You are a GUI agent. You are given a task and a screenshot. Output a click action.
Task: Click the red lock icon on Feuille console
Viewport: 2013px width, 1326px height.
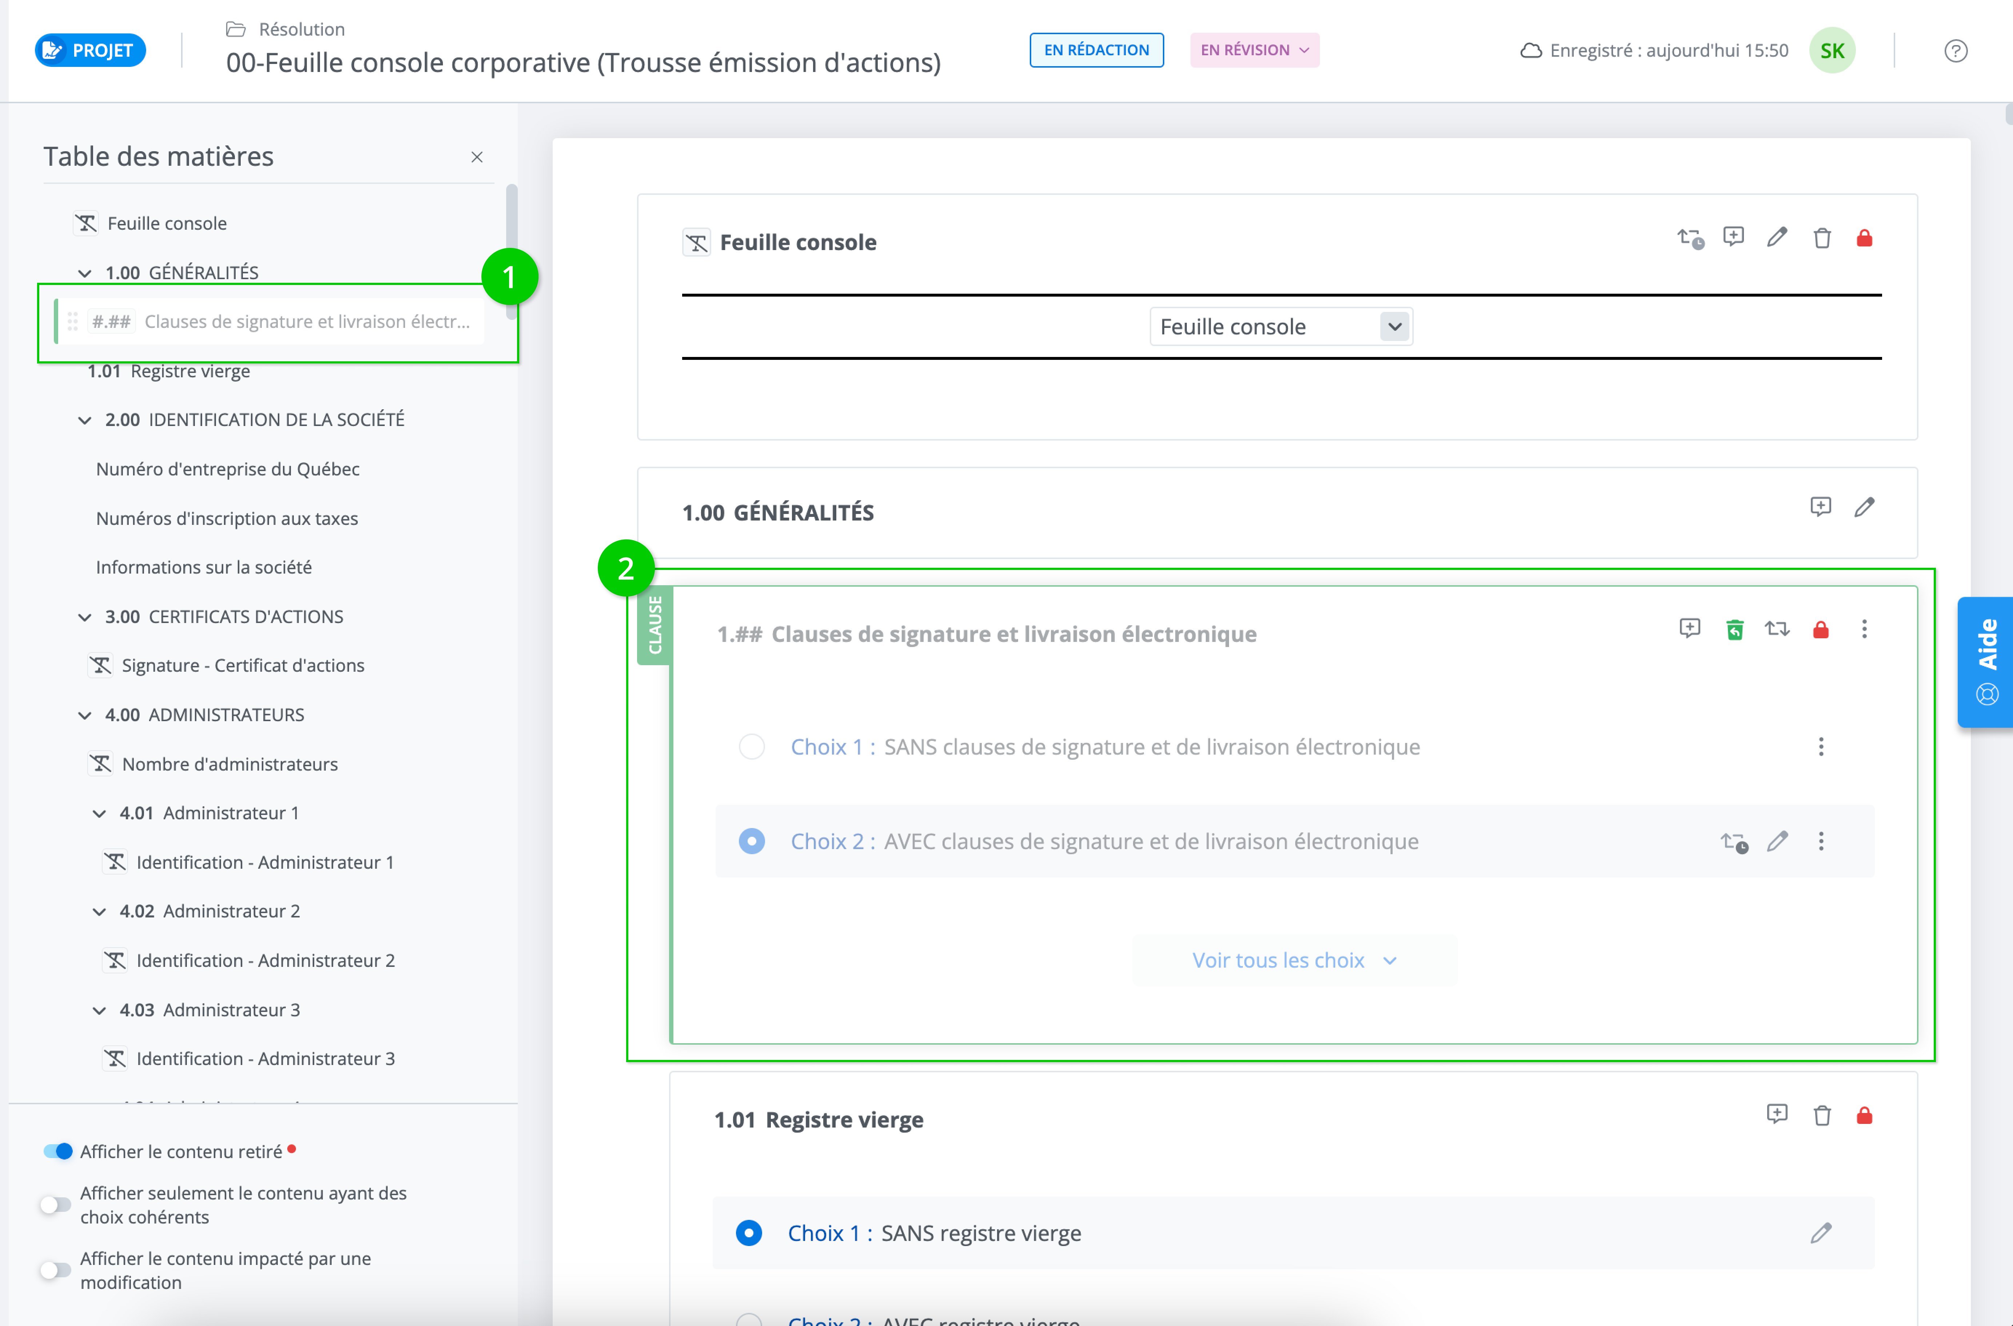(x=1864, y=238)
